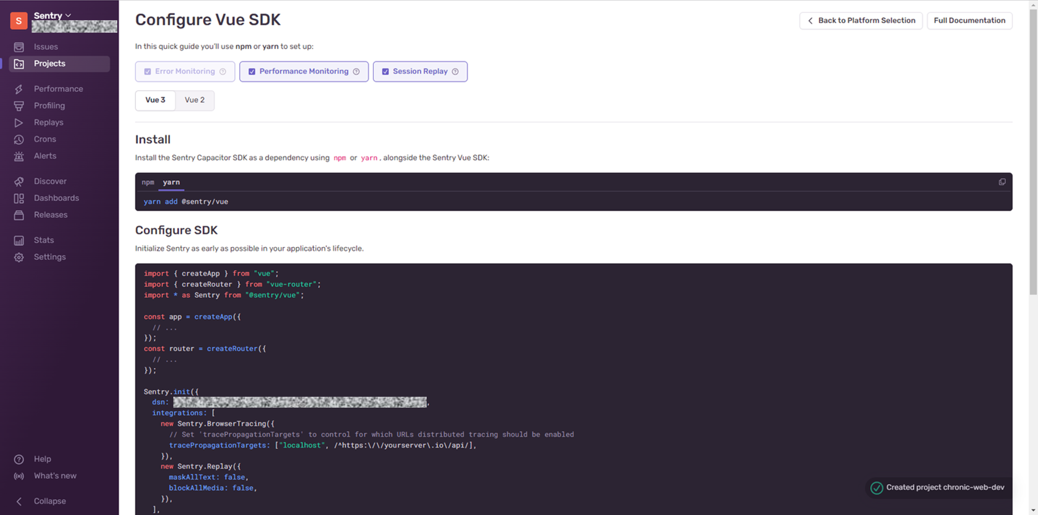Open Issues from the sidebar
1038x515 pixels.
coord(46,47)
